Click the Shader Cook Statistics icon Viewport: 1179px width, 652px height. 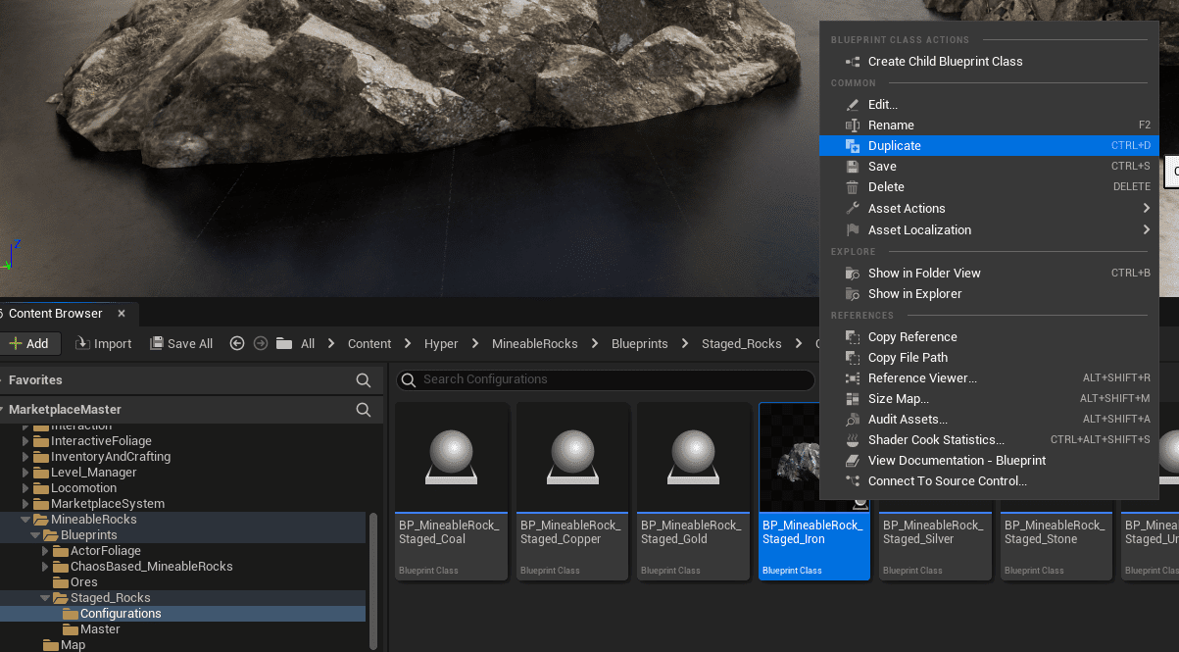(852, 440)
